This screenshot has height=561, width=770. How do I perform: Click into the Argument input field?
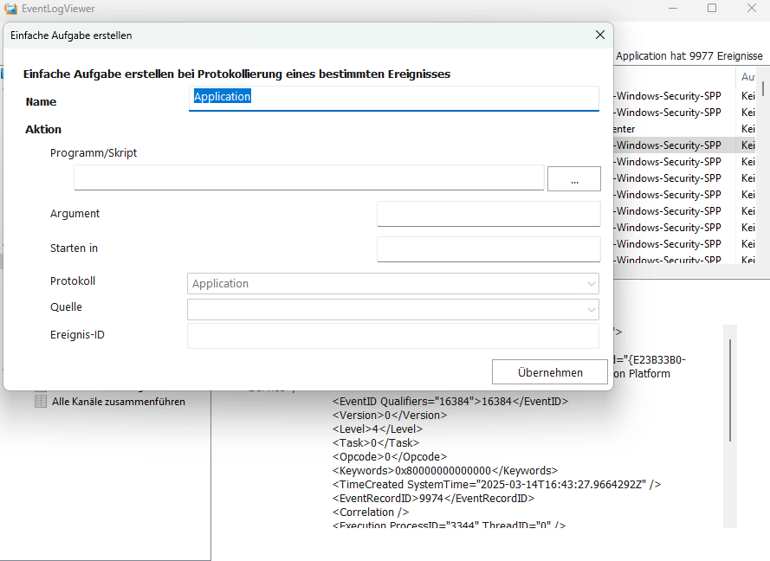tap(488, 214)
